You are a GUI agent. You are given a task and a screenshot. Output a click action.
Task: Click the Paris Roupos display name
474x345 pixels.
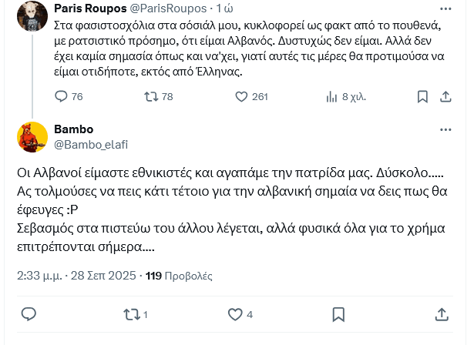coord(89,8)
